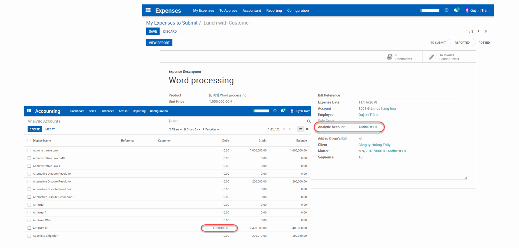Toggle the select-all Display Name header checkbox
This screenshot has width=519, height=248.
pyautogui.click(x=29, y=141)
